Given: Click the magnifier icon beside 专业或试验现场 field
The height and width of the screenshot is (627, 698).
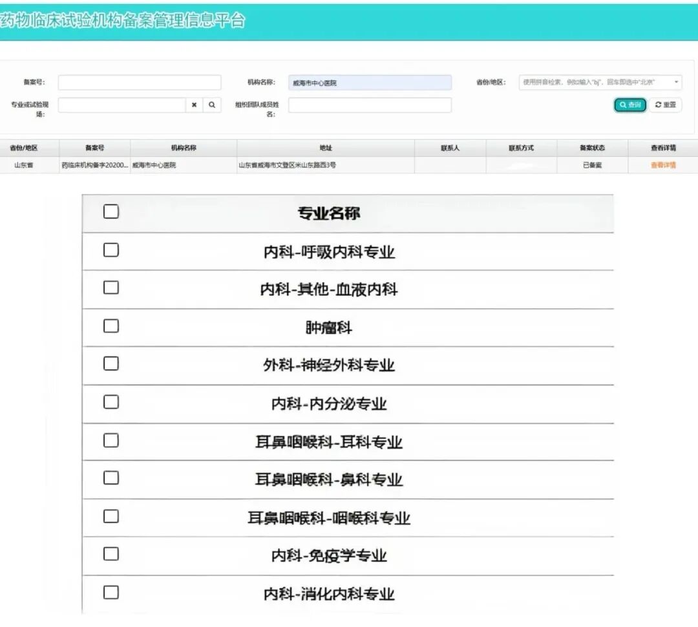Looking at the screenshot, I should click(x=211, y=105).
